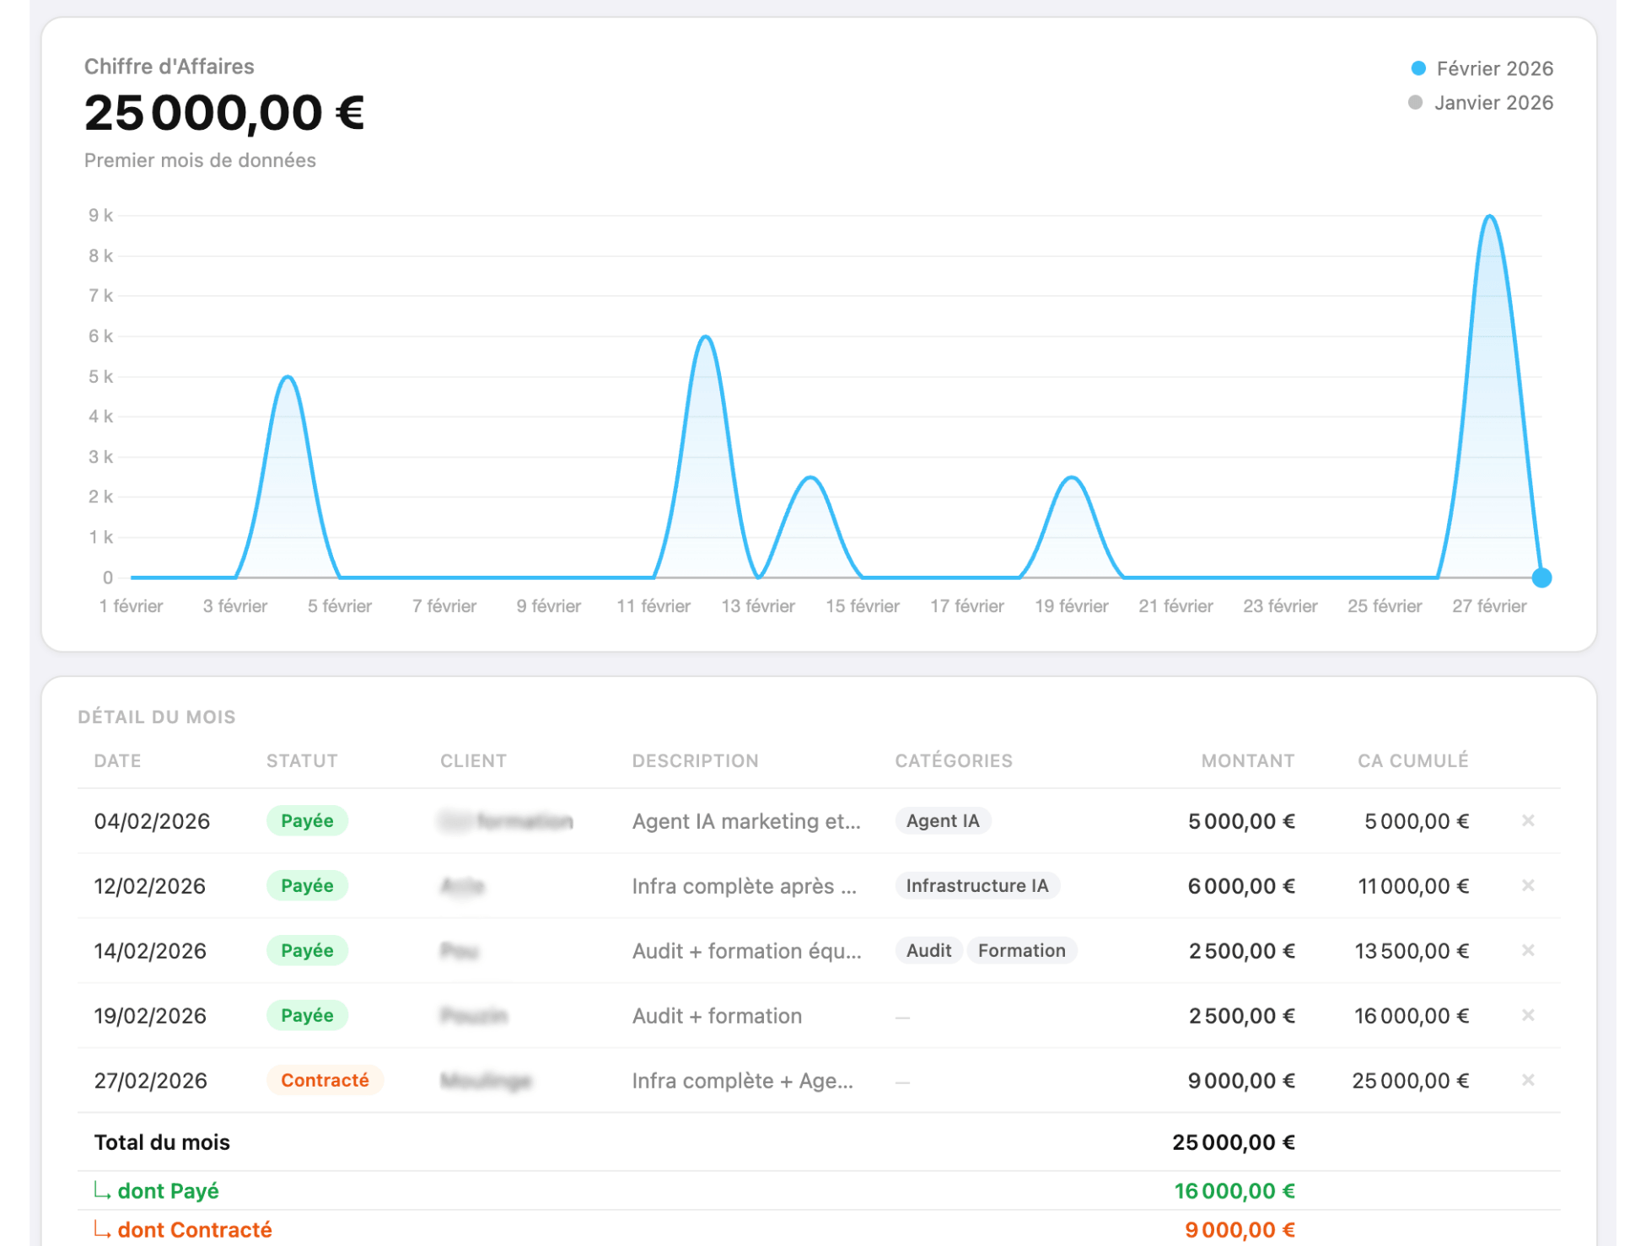Screen dimensions: 1646x1246
Task: Remove the 27/02/2026 Contracté entry
Action: click(x=1527, y=1080)
